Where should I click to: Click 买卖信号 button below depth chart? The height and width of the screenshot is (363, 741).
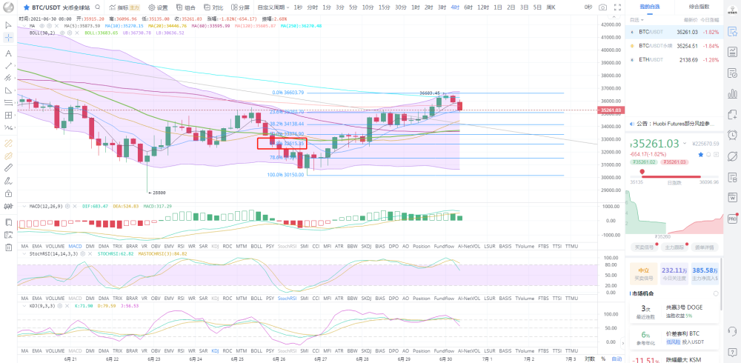point(642,247)
